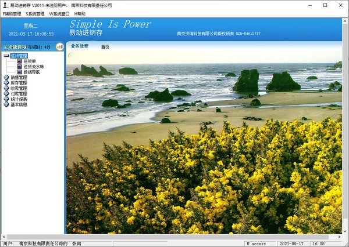Expand the 收款管理 node

6,88
